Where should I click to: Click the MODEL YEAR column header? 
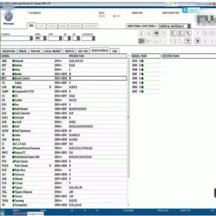pyautogui.click(x=146, y=56)
